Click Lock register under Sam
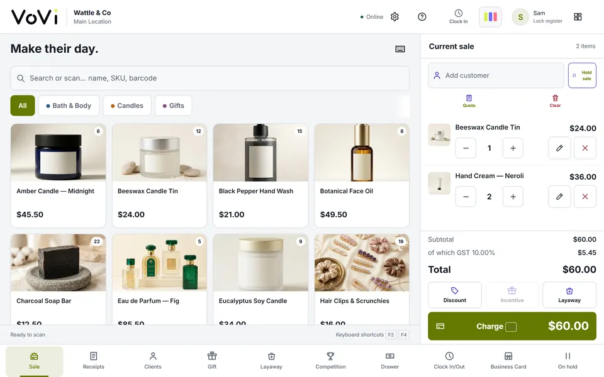 pos(547,21)
